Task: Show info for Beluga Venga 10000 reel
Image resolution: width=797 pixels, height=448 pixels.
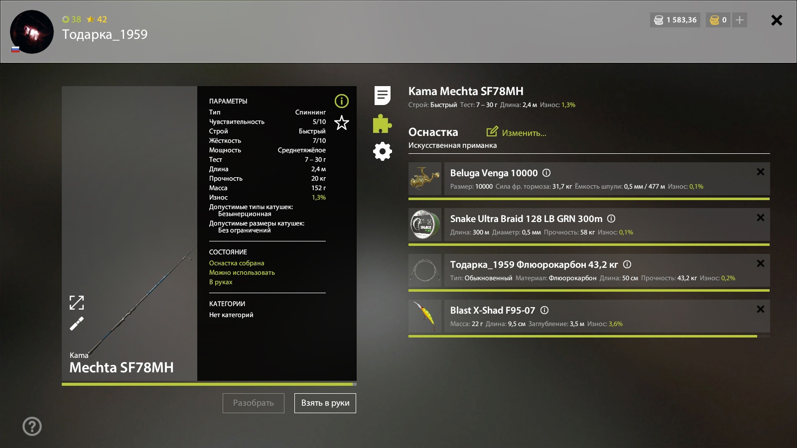Action: pos(546,173)
